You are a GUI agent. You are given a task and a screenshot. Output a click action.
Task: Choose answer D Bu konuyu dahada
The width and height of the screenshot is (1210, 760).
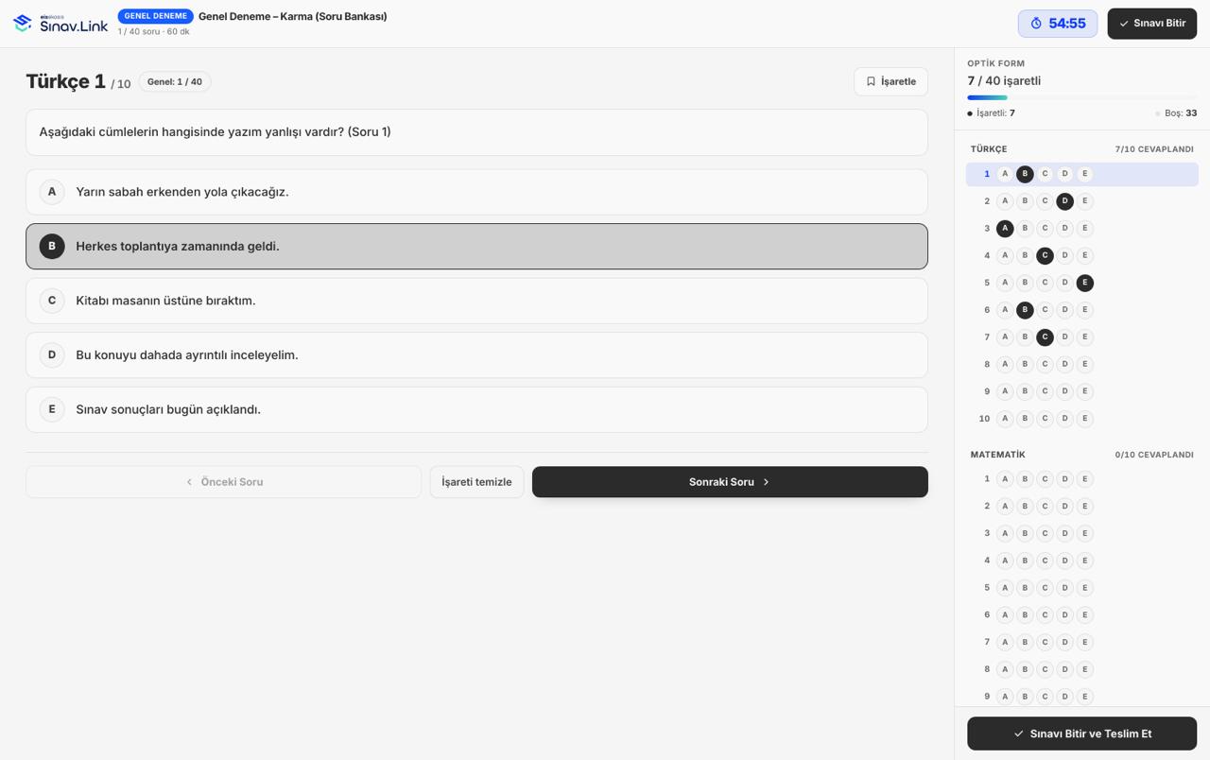(x=476, y=355)
